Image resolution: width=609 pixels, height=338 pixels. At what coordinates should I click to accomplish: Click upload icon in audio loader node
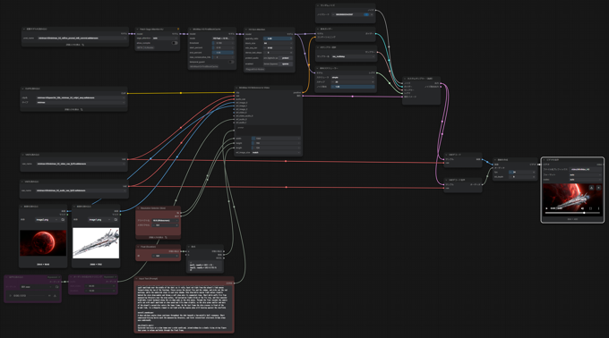point(56,287)
